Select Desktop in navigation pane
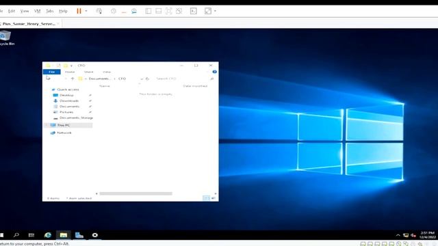This screenshot has width=438, height=246. coord(66,95)
